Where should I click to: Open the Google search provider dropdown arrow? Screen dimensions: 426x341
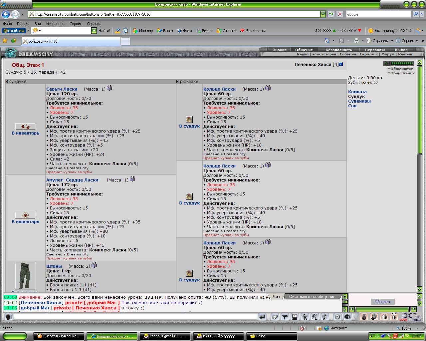422,14
